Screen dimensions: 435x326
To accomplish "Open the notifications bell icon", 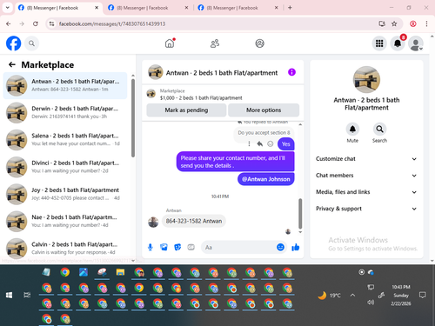I will (398, 43).
